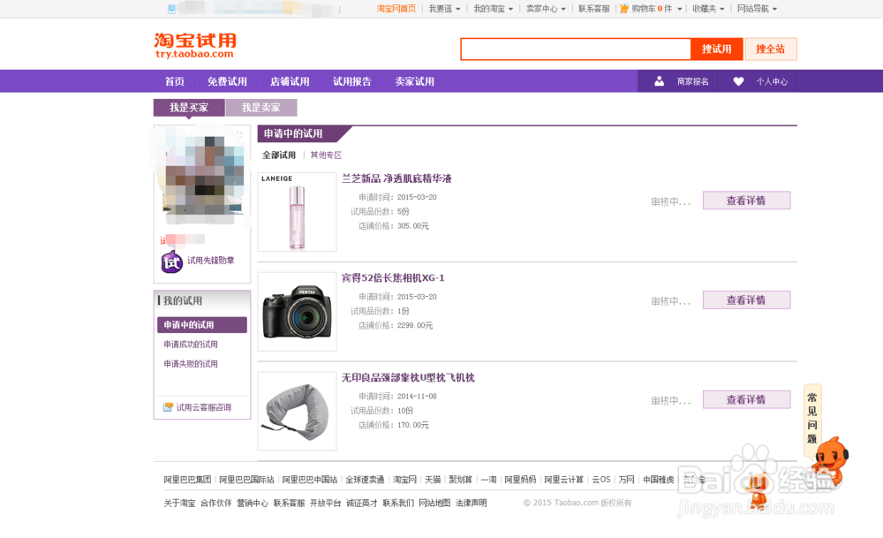Expand the 卖家中心 dropdown
Viewport: 883px width, 538px height.
(x=546, y=9)
